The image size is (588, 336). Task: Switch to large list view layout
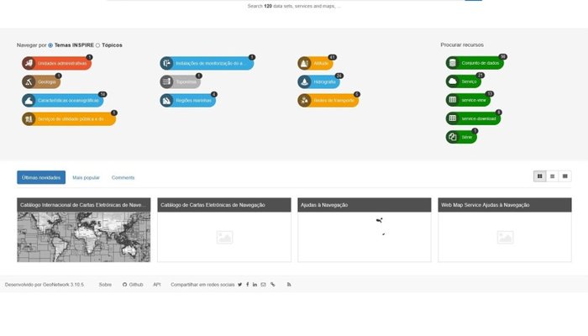tap(565, 176)
